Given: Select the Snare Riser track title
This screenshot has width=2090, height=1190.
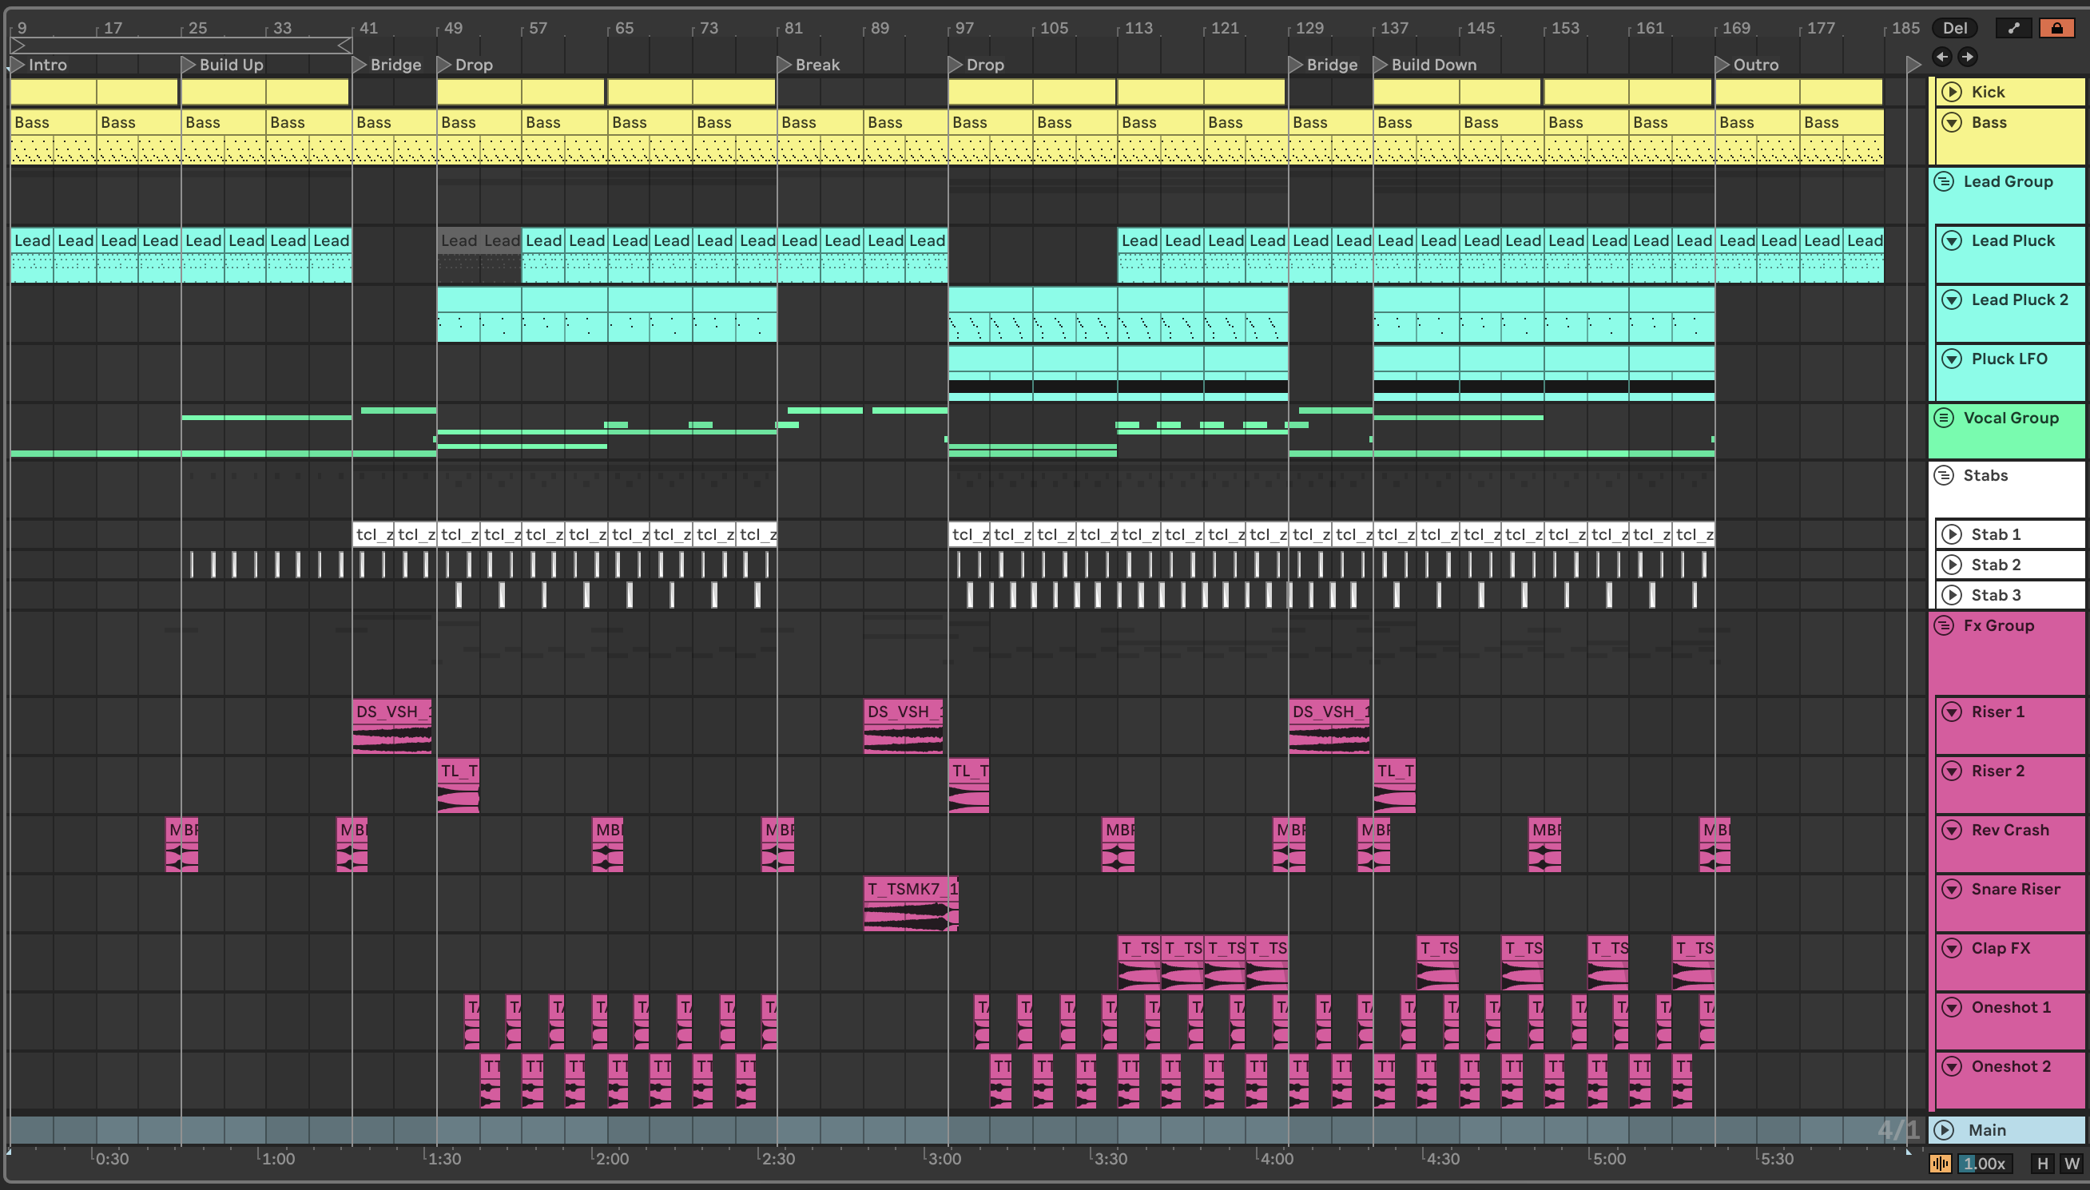Looking at the screenshot, I should [x=2016, y=889].
